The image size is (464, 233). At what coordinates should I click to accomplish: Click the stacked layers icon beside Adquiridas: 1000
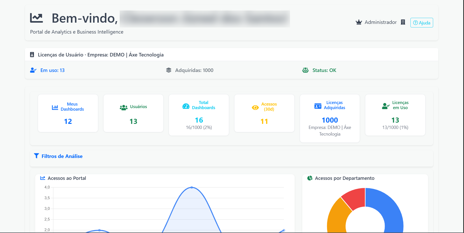pos(169,70)
